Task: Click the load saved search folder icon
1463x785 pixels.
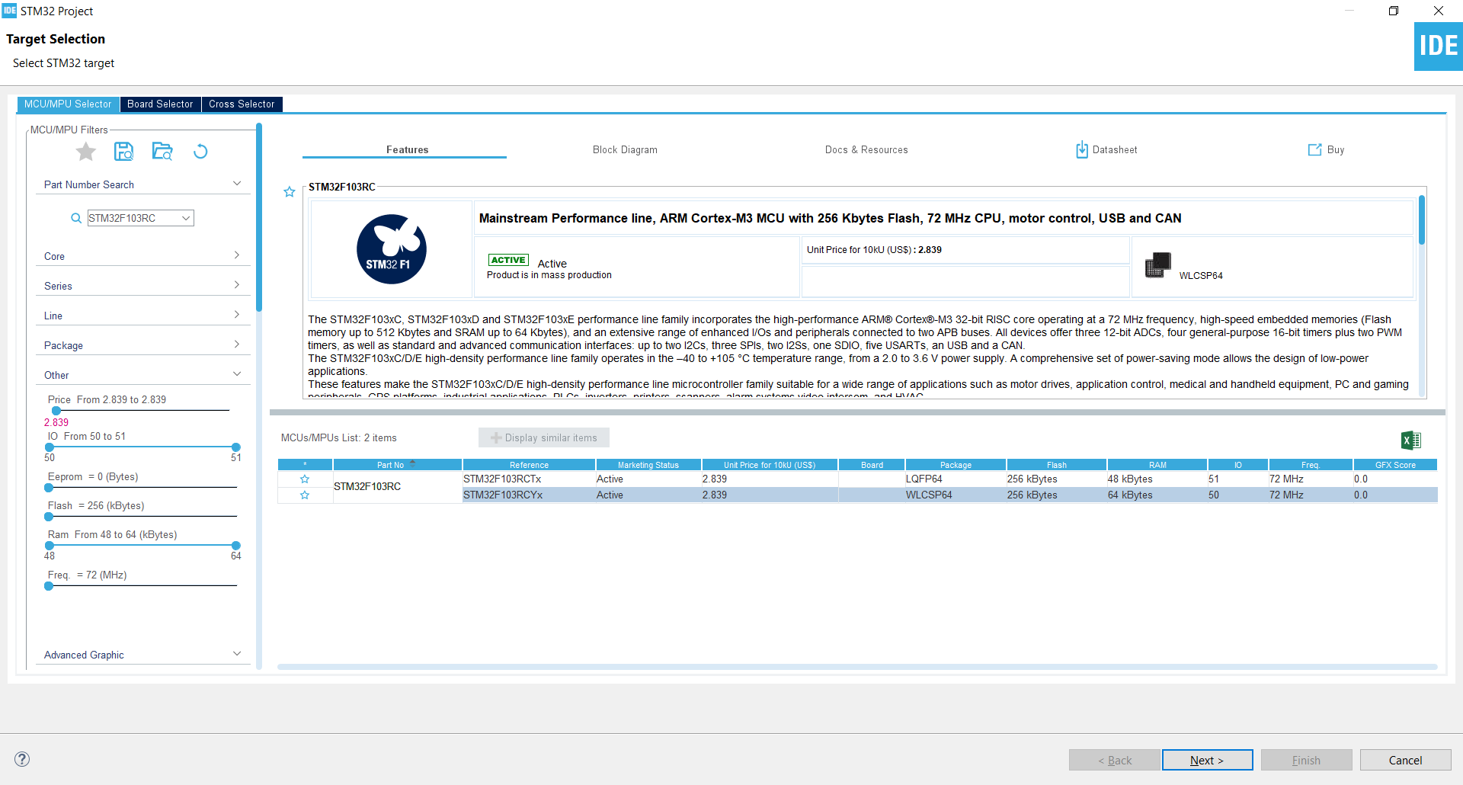Action: coord(162,152)
